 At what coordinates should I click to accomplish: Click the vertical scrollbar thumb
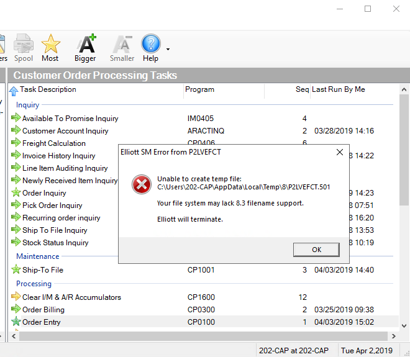pyautogui.click(x=404, y=150)
